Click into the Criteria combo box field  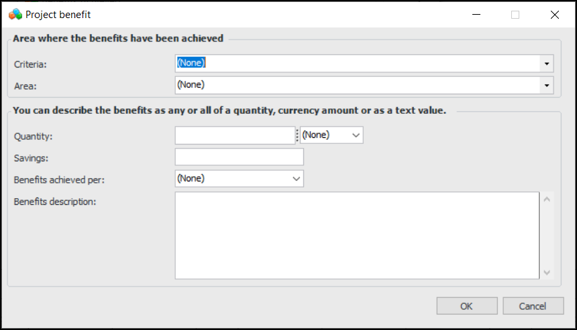[x=357, y=64]
